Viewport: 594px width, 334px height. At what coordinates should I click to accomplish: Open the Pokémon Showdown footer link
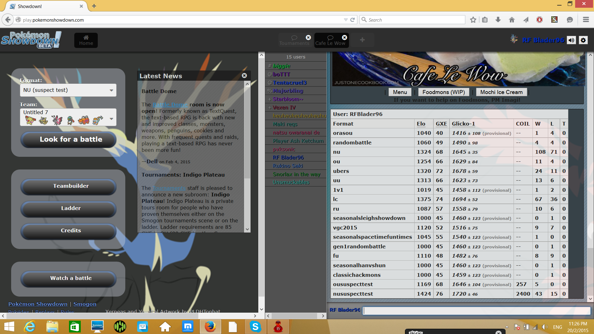click(x=38, y=304)
